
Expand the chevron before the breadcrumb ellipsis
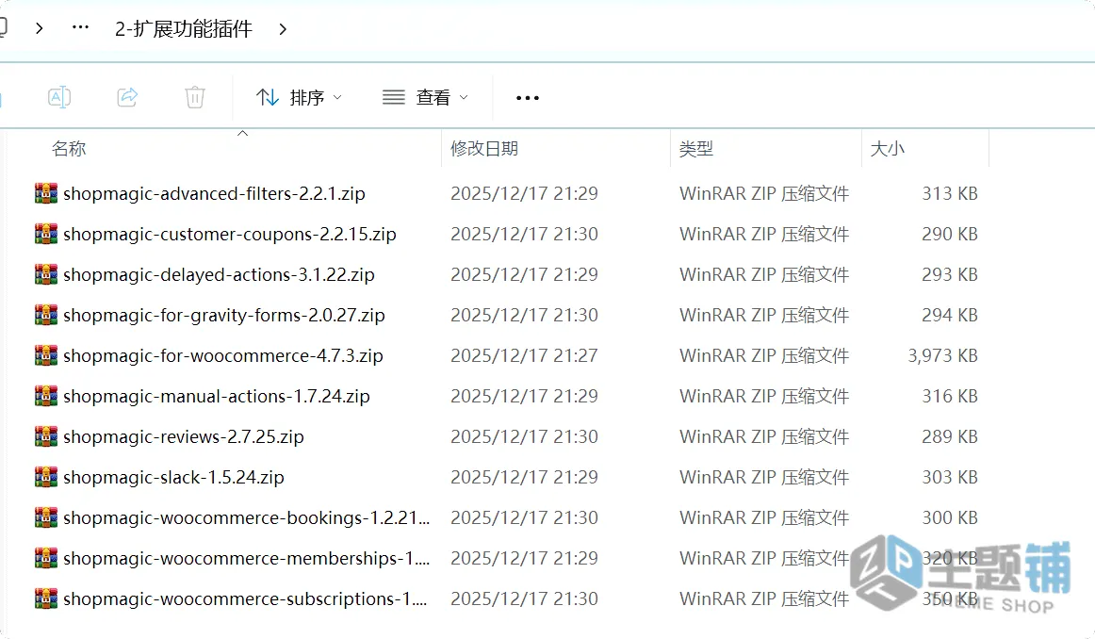tap(40, 28)
